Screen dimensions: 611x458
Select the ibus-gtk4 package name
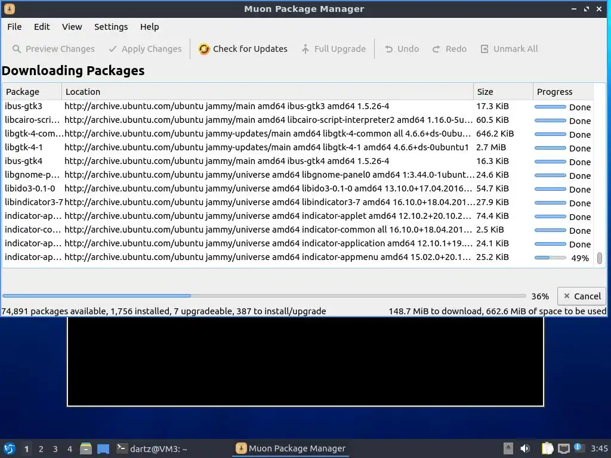(x=24, y=161)
